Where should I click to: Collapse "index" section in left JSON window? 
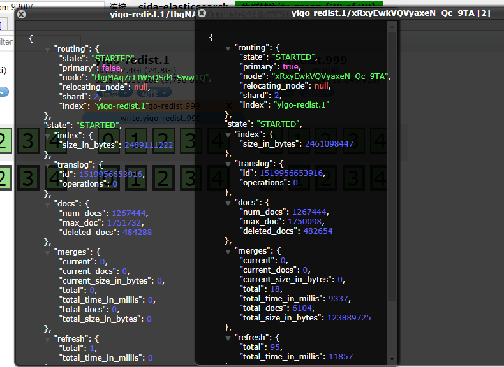point(48,136)
